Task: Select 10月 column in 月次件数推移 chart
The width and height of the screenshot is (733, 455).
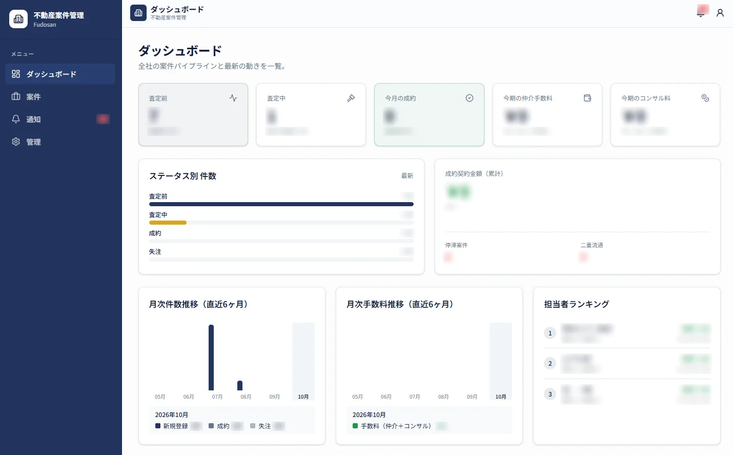Action: (x=303, y=361)
